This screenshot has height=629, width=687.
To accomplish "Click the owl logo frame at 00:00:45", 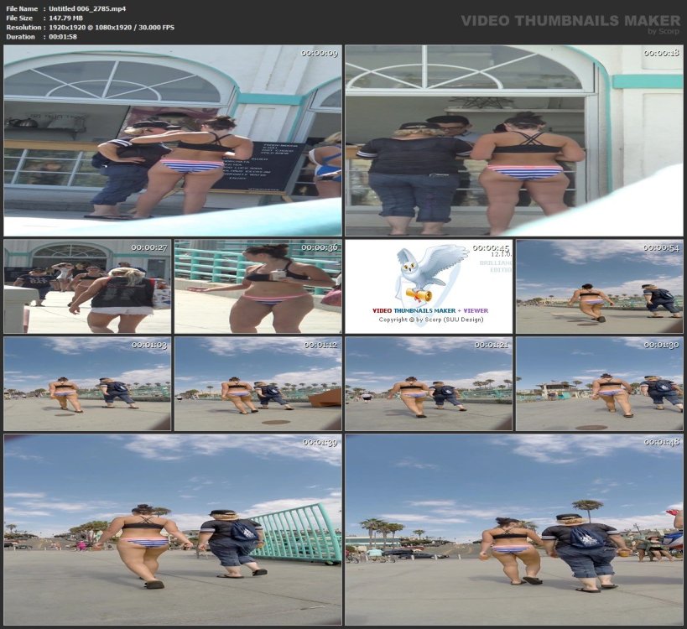I will (x=429, y=287).
